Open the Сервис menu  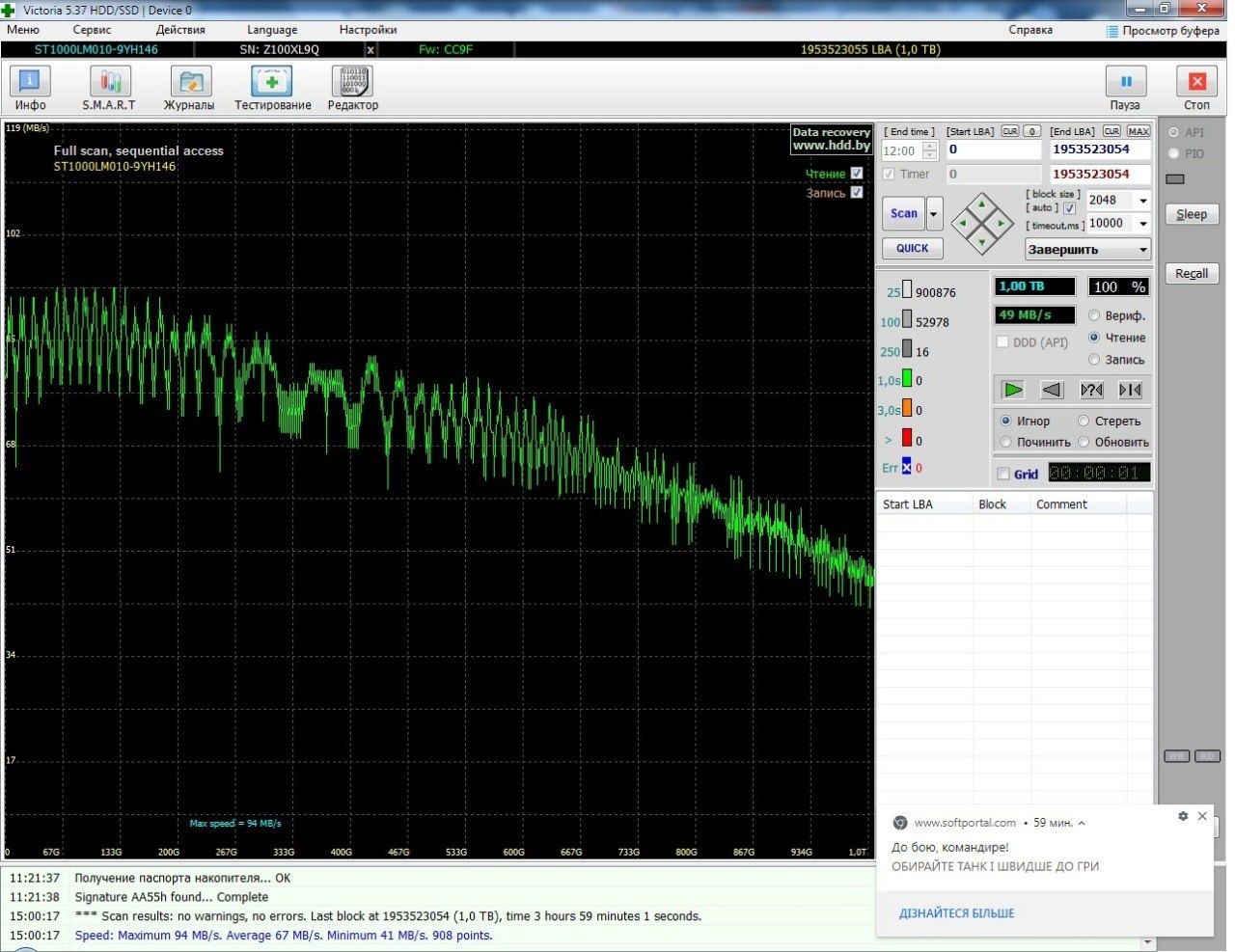(x=92, y=30)
